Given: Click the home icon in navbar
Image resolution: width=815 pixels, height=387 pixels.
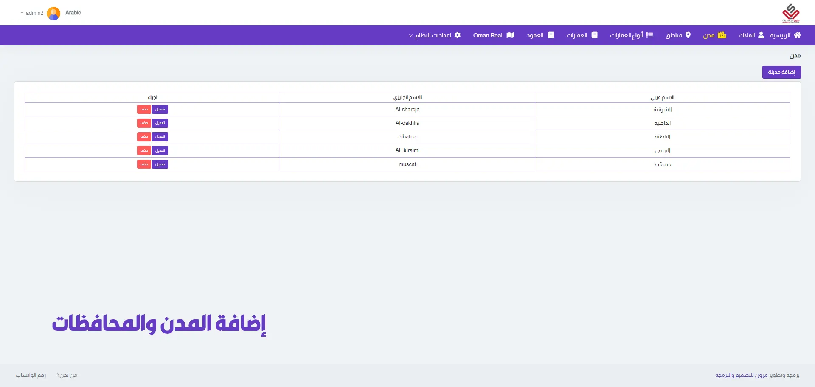Looking at the screenshot, I should click(797, 35).
